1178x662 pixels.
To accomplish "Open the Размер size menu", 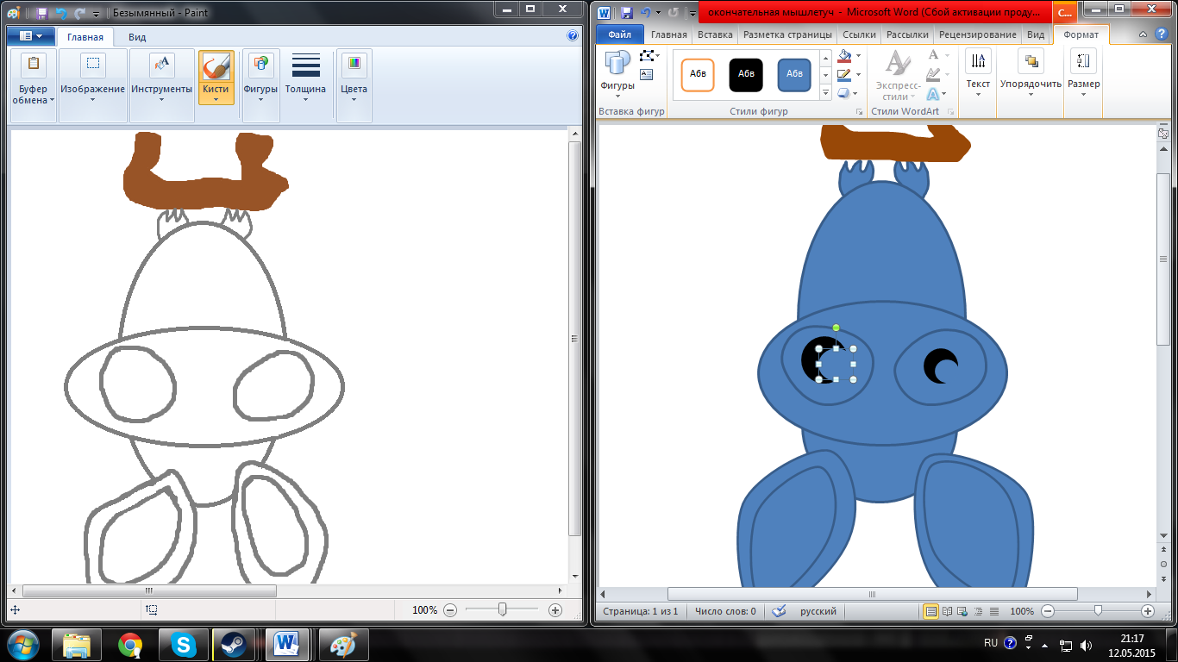I will (x=1084, y=74).
